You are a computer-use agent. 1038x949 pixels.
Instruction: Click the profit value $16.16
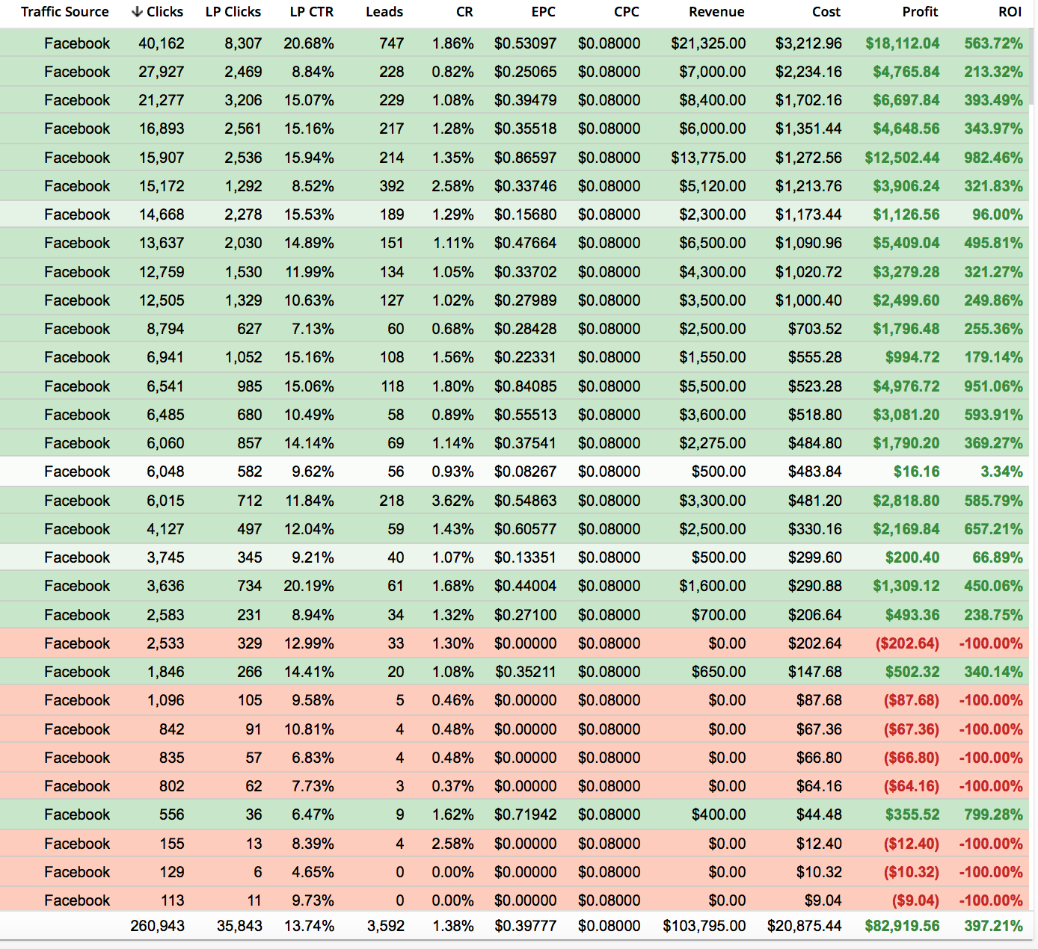click(917, 472)
